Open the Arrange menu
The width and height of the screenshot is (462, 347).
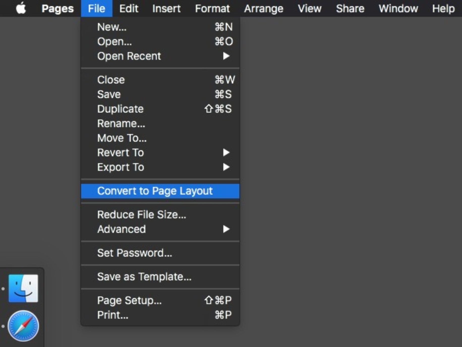(x=264, y=8)
